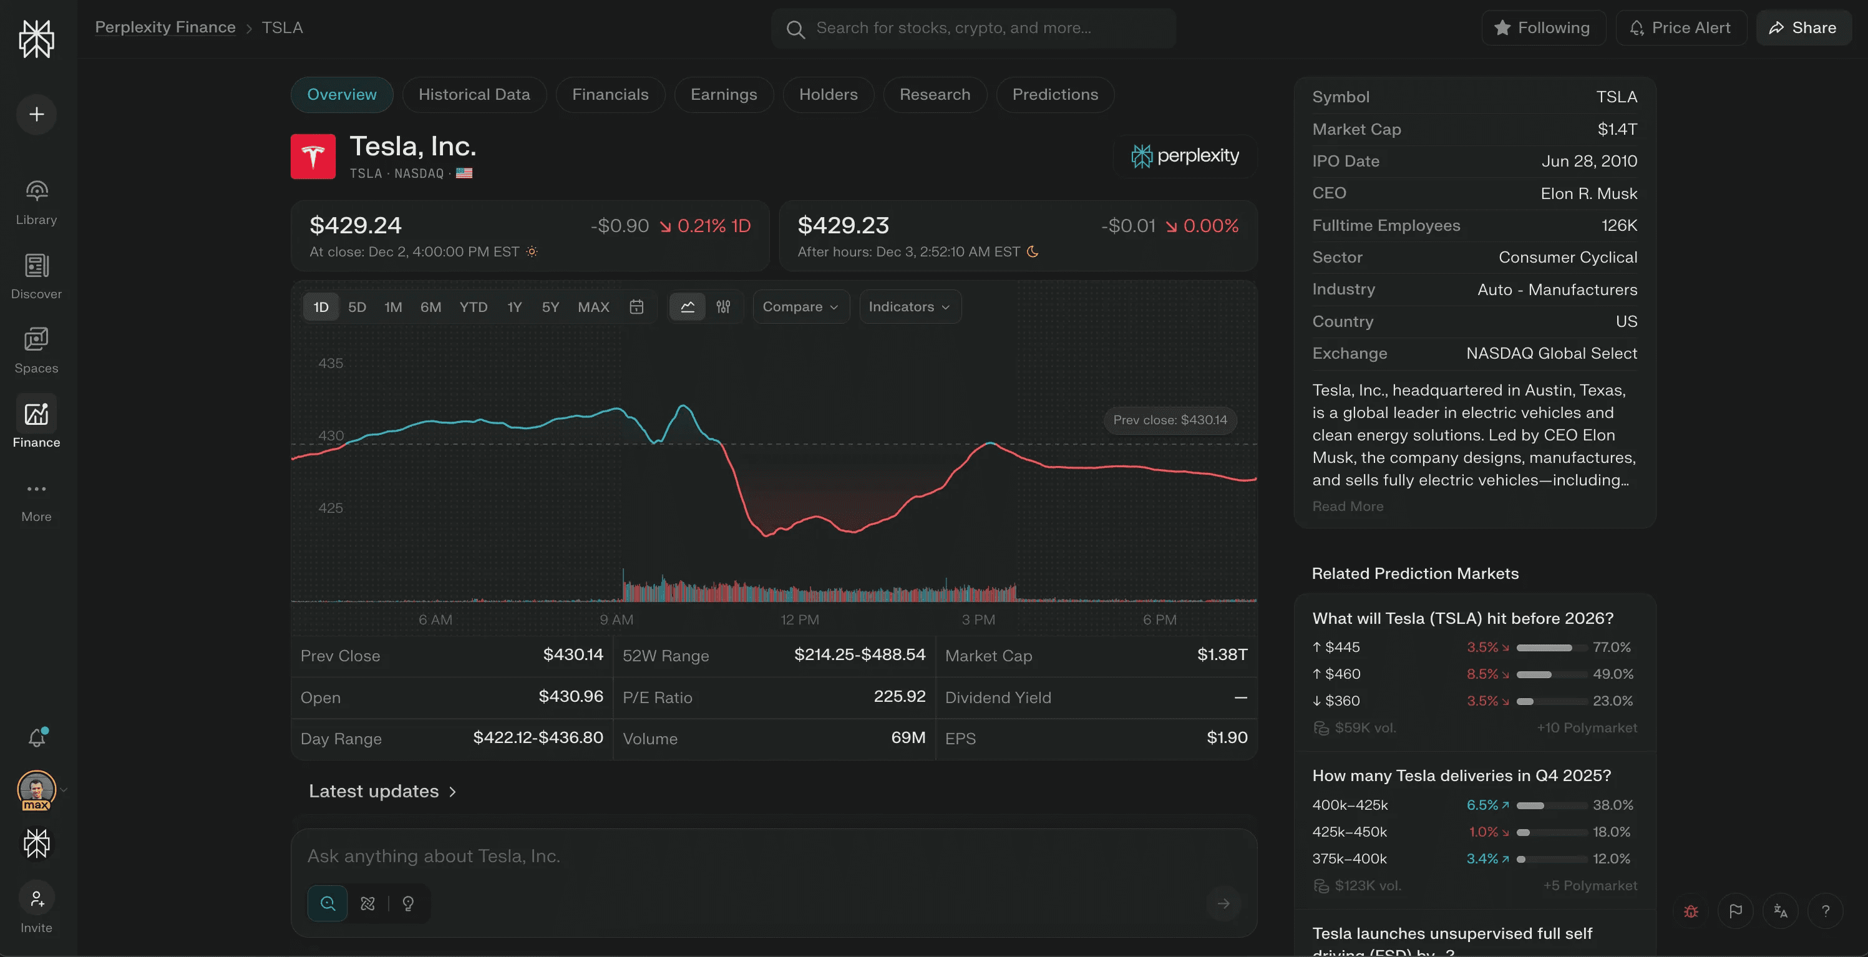This screenshot has height=957, width=1868.
Task: Open Discover from the left sidebar
Action: point(36,276)
